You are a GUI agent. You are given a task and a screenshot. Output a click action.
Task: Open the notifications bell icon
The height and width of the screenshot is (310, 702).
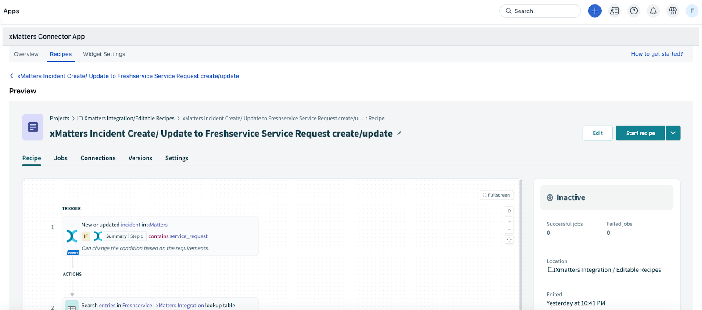(x=653, y=11)
